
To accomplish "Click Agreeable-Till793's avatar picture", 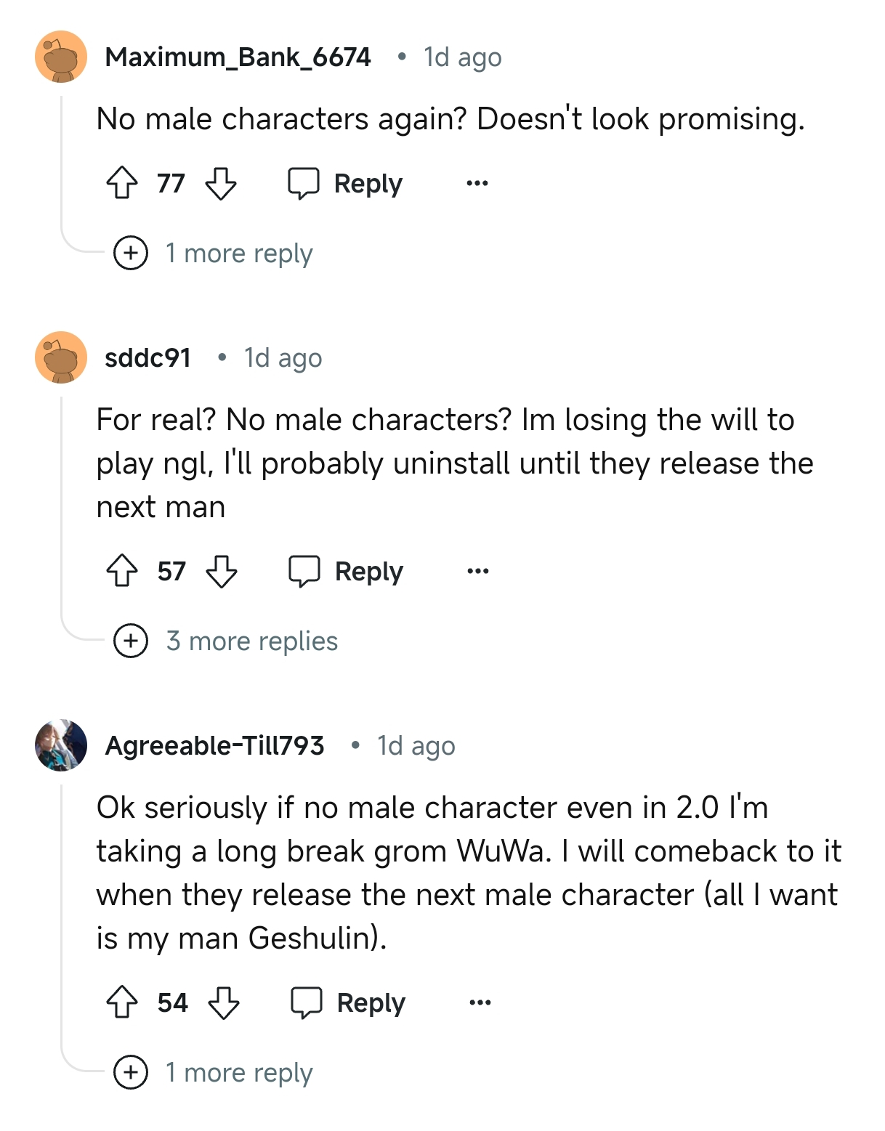I will (x=61, y=745).
